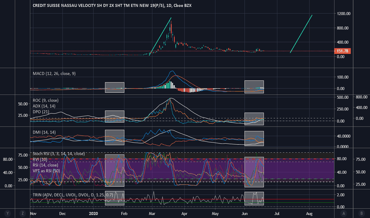Screen dimensions: 370x218
Task: Click the Dec label on time axis
Action: pyautogui.click(x=62, y=214)
